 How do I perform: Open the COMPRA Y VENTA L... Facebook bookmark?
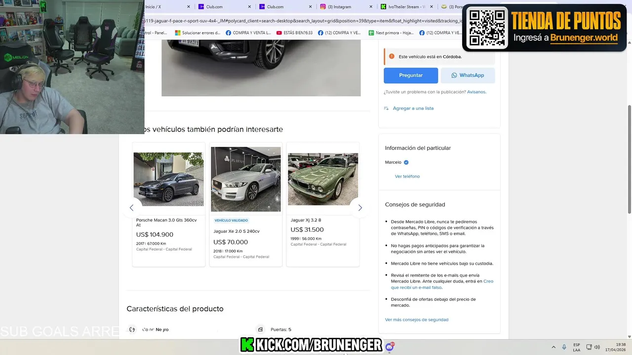[x=248, y=33]
